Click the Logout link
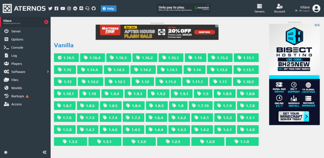 (x=304, y=11)
